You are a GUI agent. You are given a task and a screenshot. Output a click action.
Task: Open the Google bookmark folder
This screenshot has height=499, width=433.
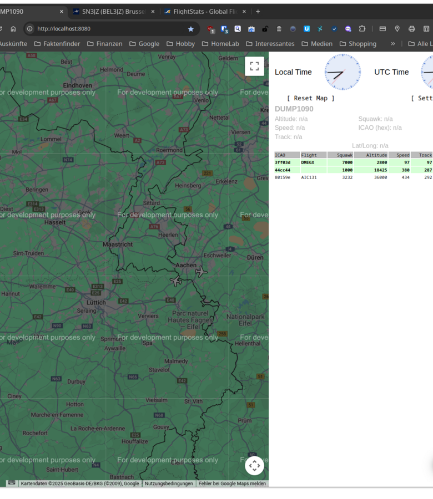144,44
